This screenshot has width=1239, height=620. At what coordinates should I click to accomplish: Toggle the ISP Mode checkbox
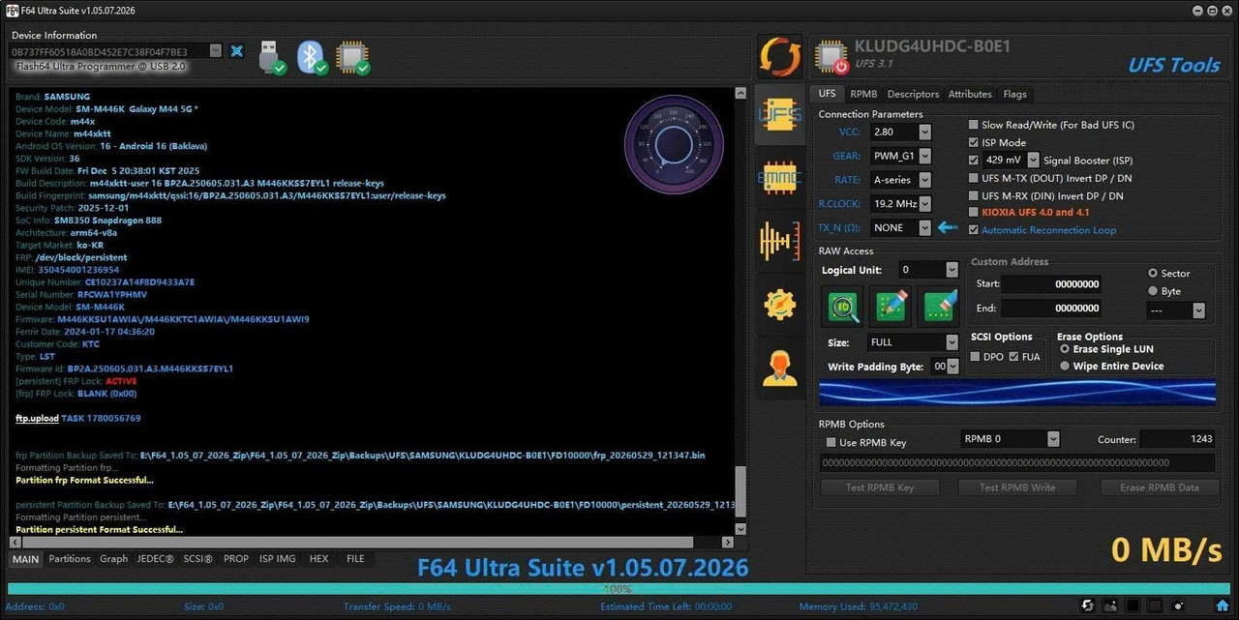(974, 142)
